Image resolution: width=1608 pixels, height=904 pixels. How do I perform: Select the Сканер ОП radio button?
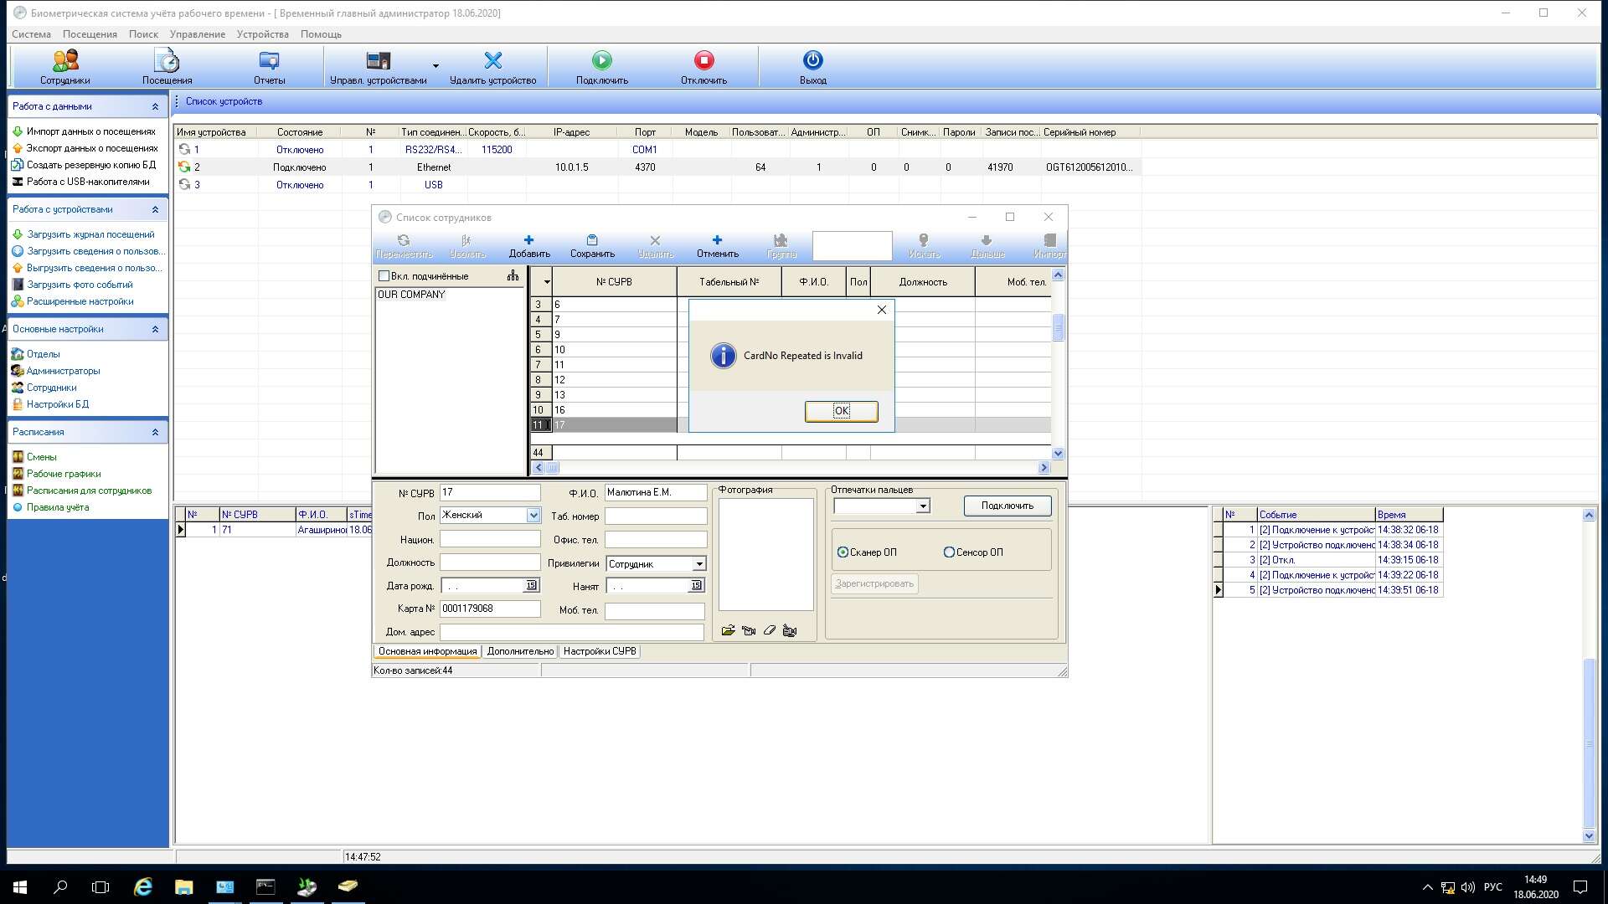click(843, 552)
